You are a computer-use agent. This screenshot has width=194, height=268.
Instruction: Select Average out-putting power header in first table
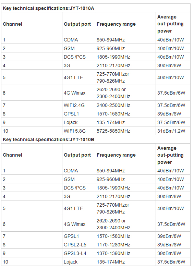tap(170, 24)
